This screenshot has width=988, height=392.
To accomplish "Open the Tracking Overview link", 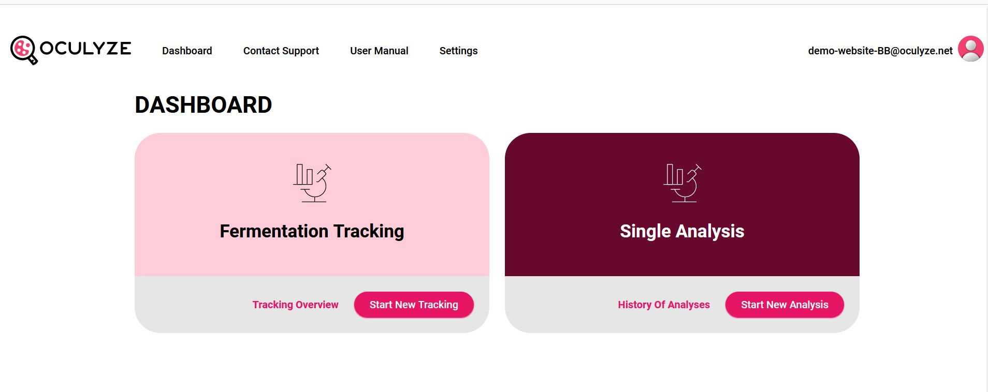I will click(x=295, y=305).
